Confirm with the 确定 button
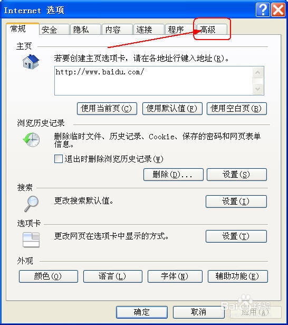Screen dimensions: 288x325 pyautogui.click(x=142, y=312)
